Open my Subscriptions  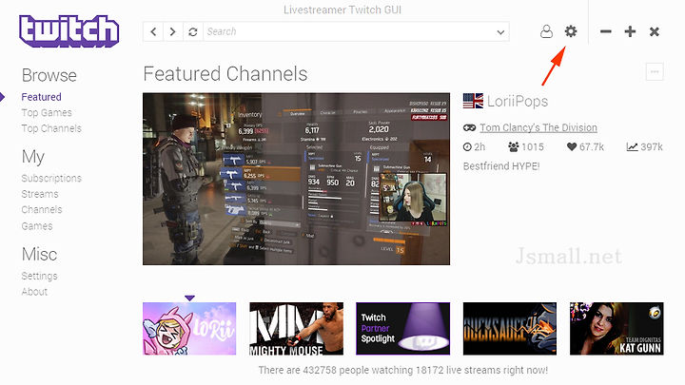coord(51,178)
